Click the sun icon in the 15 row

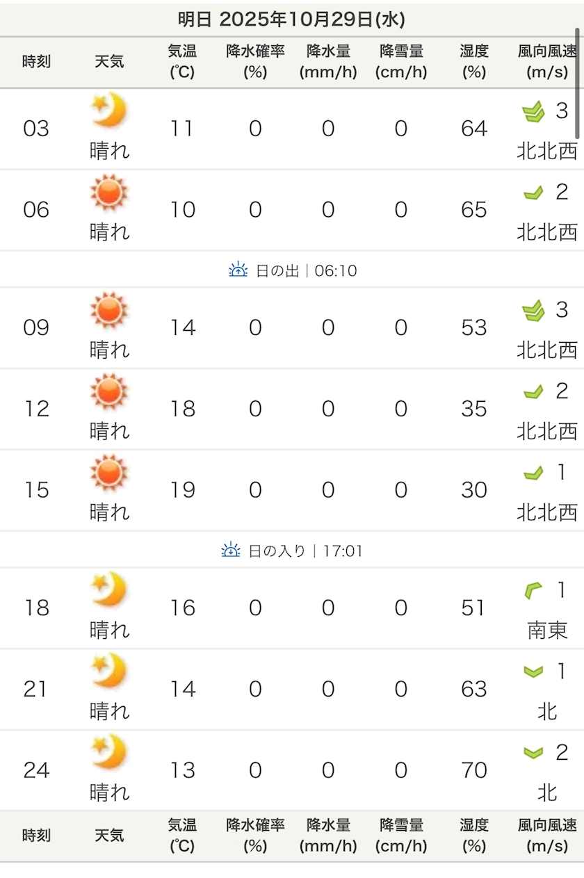pyautogui.click(x=109, y=473)
